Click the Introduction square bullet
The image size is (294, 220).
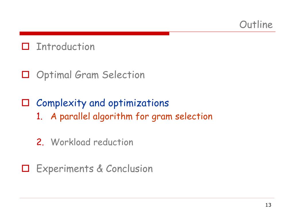26,46
